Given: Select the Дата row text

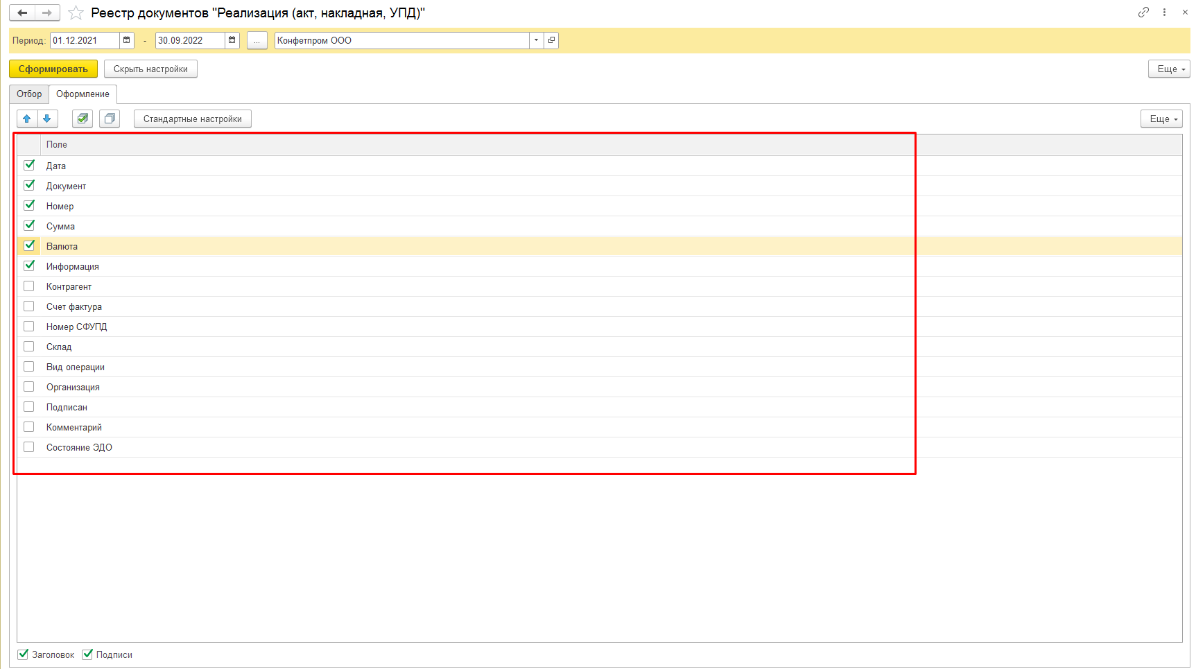Looking at the screenshot, I should 56,166.
